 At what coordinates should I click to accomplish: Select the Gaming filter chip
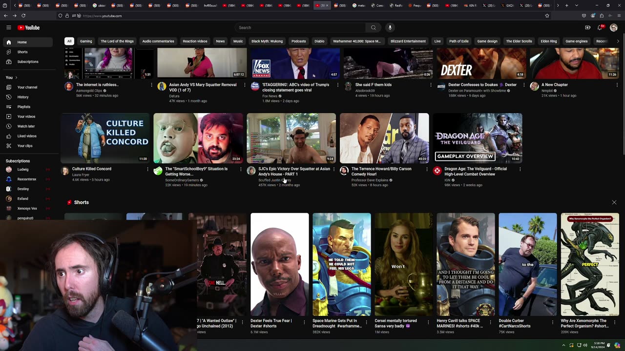coord(86,41)
